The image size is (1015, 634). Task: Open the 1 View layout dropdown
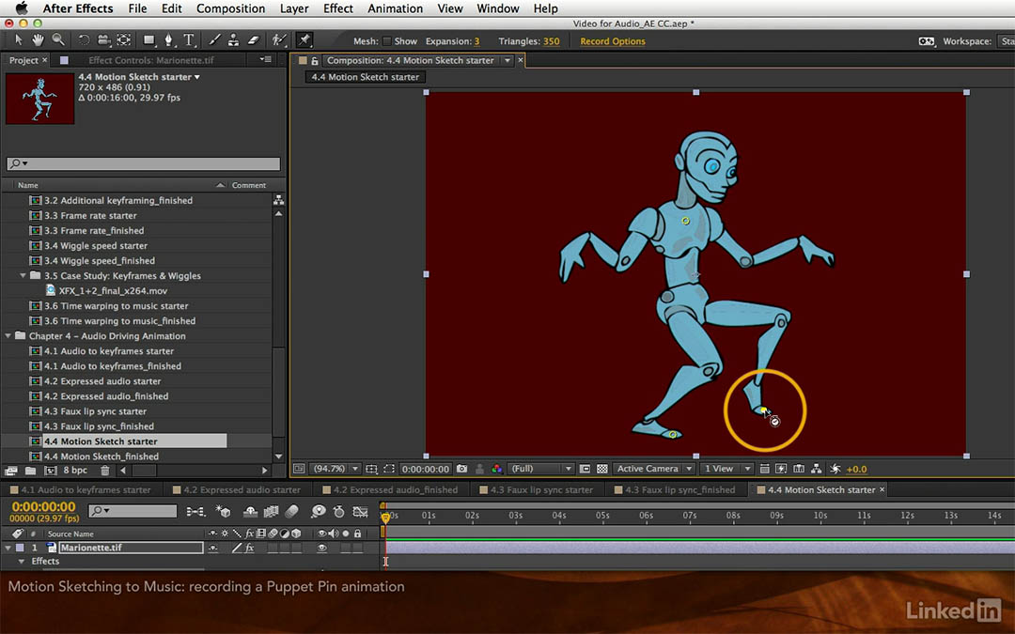click(x=726, y=469)
